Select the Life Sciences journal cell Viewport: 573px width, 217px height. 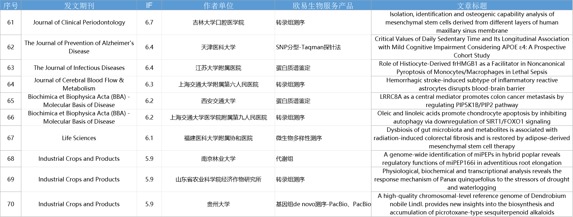coord(79,138)
